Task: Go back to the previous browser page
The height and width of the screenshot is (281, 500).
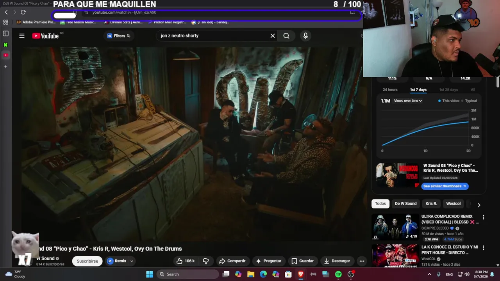Action: coord(6,12)
